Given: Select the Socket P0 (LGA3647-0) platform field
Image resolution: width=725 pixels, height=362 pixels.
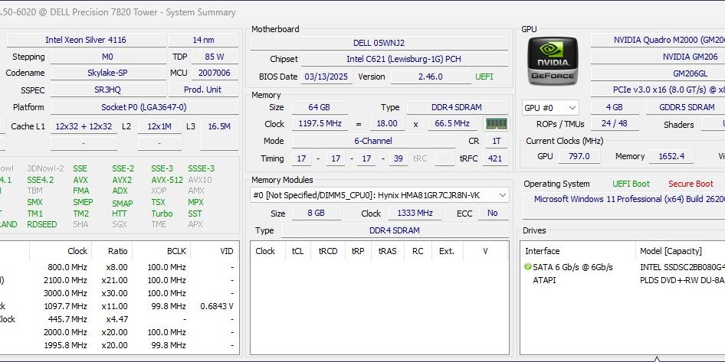Looking at the screenshot, I should pyautogui.click(x=144, y=107).
